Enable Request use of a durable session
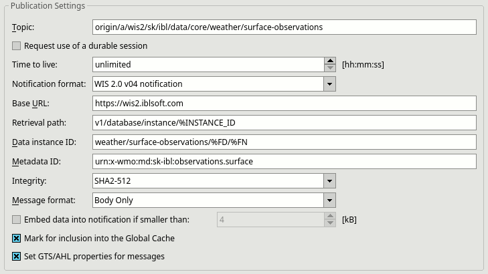This screenshot has height=274, width=488. click(17, 45)
